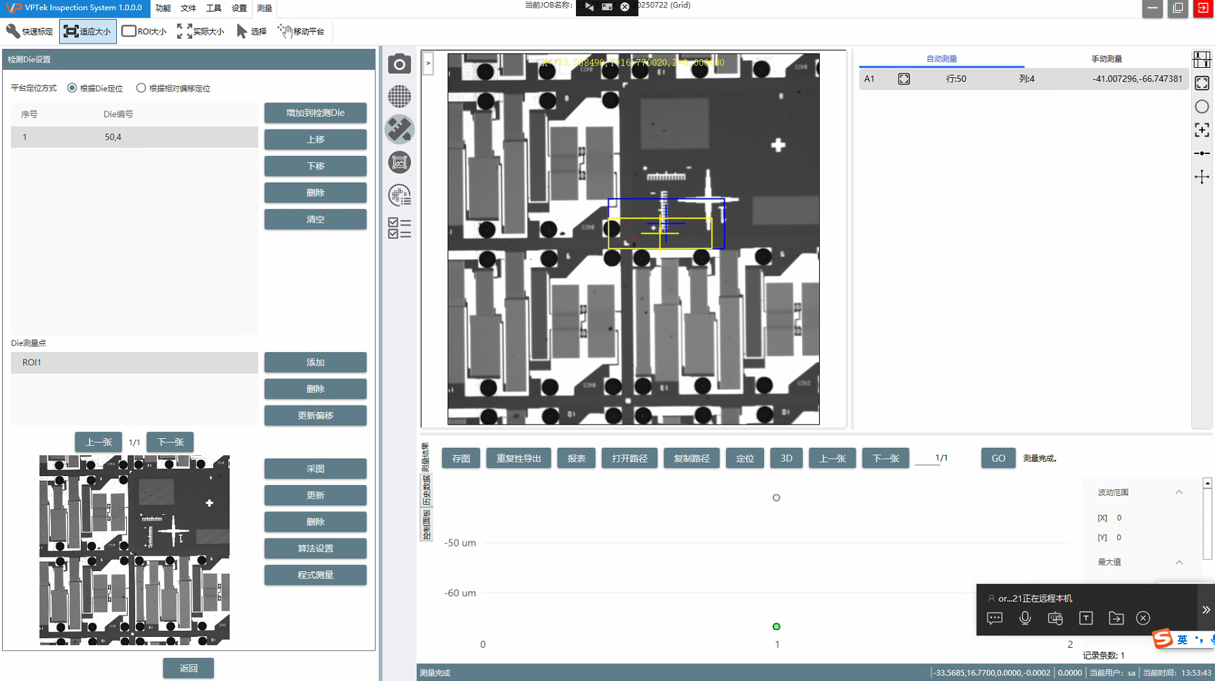Switch to the 手动测量 tab
Viewport: 1215px width, 681px height.
pos(1106,59)
